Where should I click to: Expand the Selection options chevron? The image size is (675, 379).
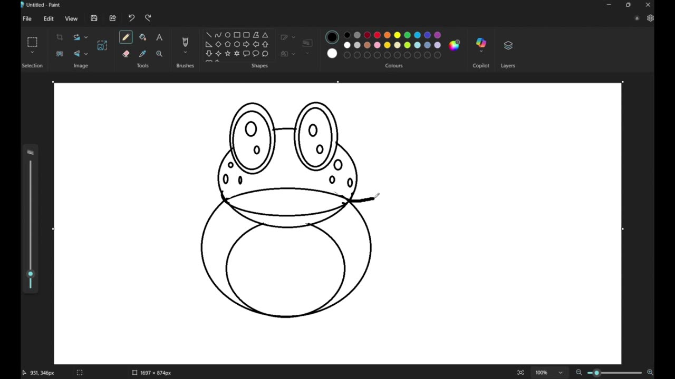coord(32,53)
